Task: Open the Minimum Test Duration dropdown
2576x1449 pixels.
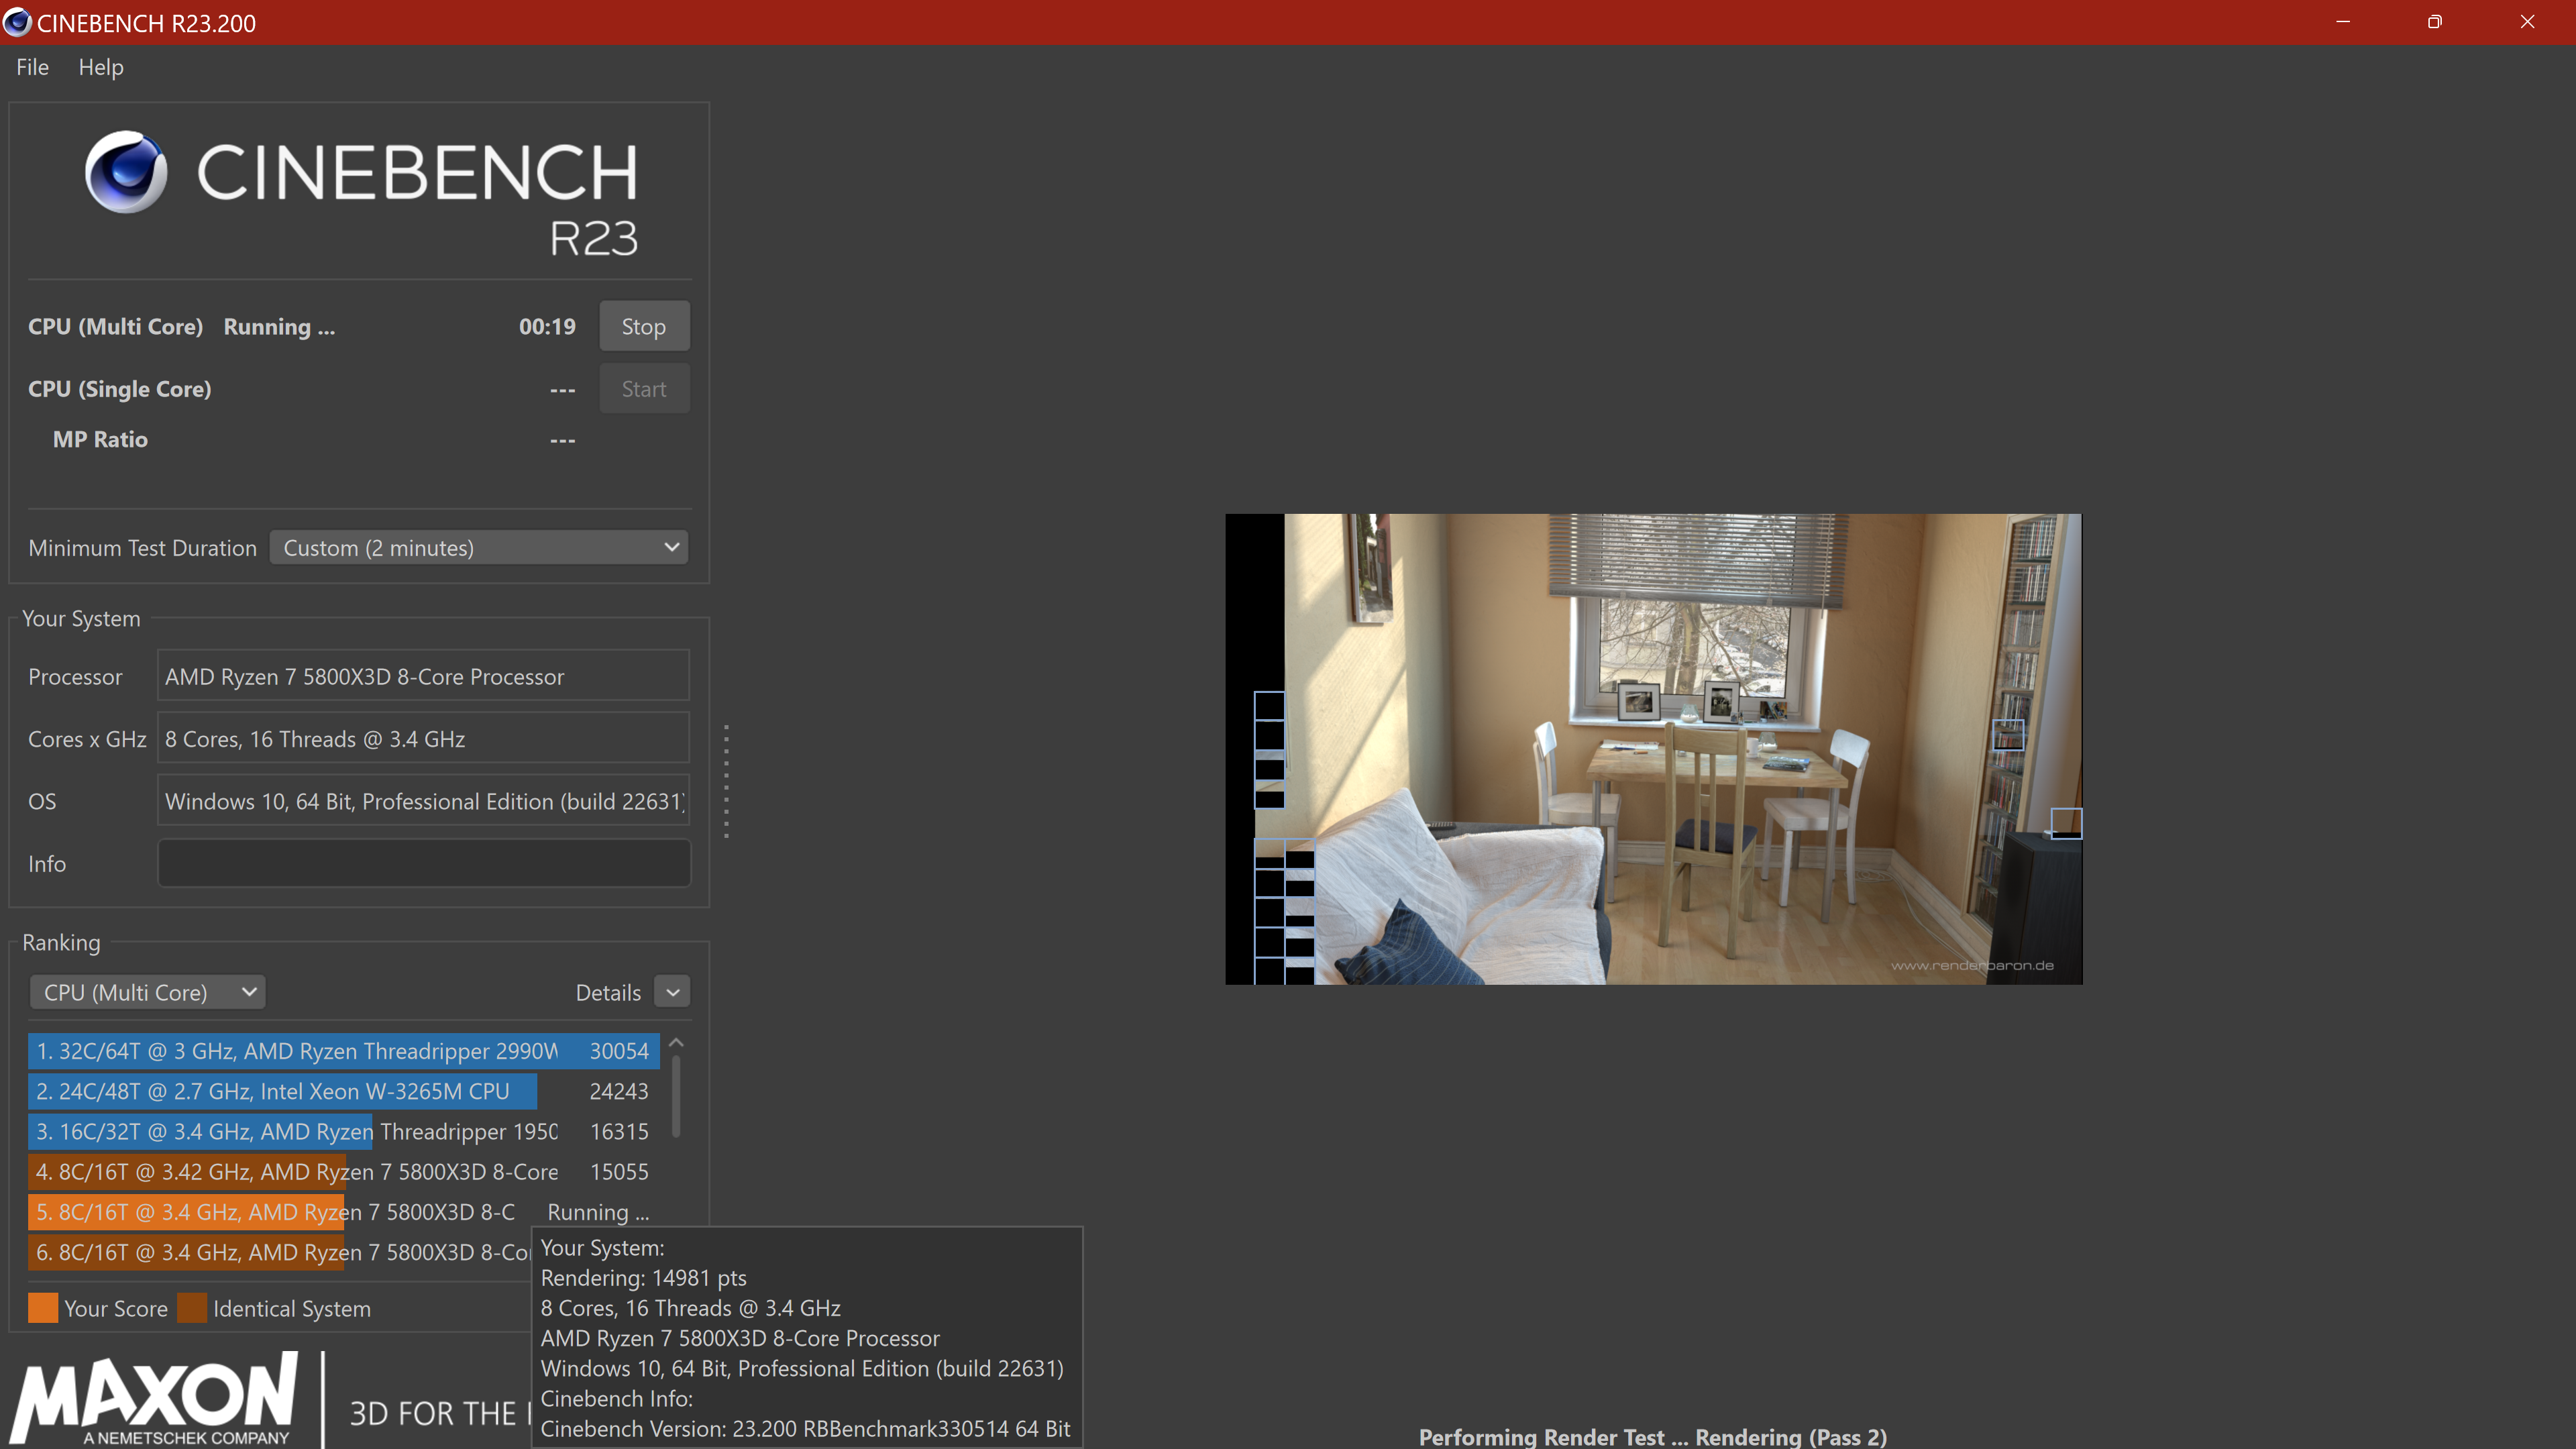Action: (479, 547)
